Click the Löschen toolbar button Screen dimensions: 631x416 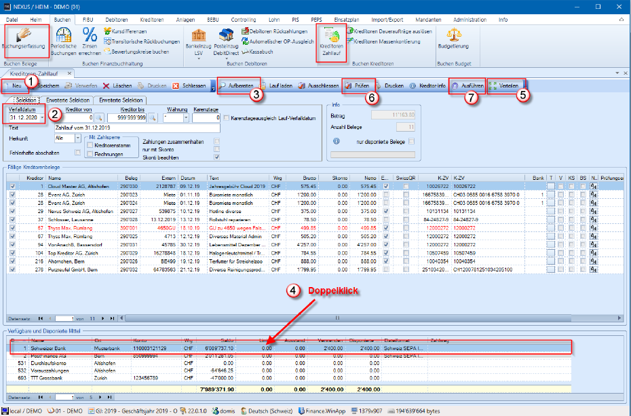pos(117,86)
